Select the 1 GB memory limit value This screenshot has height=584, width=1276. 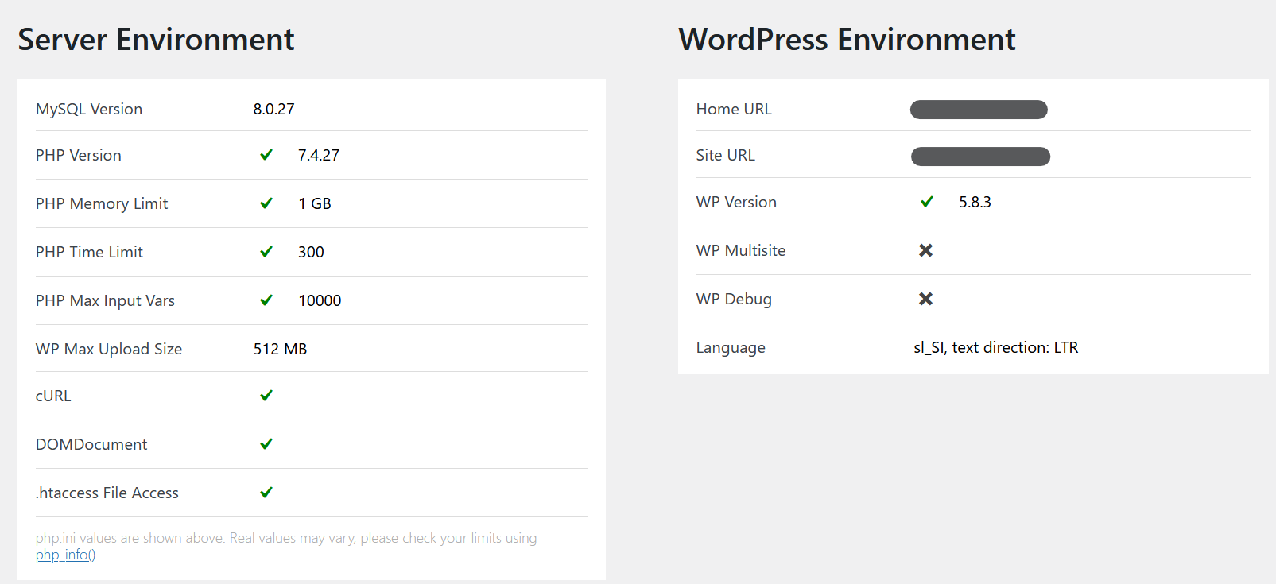(315, 203)
